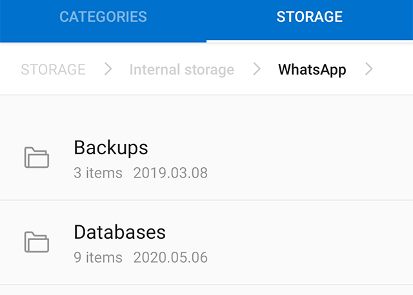Tap empty right side of Backups row

[323, 158]
